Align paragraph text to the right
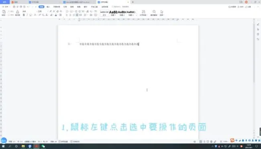This screenshot has height=149, width=261. [73, 15]
